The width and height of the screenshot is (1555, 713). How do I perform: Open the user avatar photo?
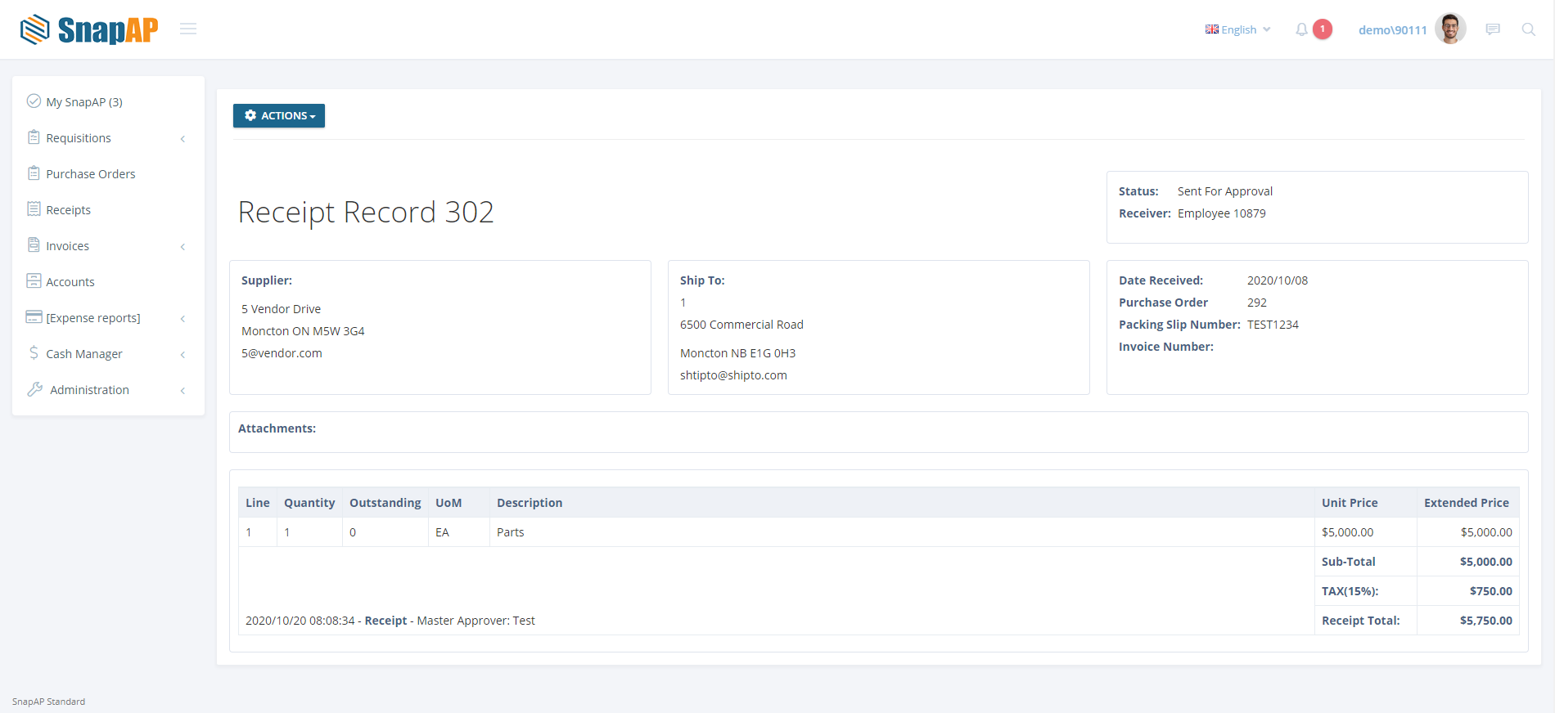(x=1450, y=29)
